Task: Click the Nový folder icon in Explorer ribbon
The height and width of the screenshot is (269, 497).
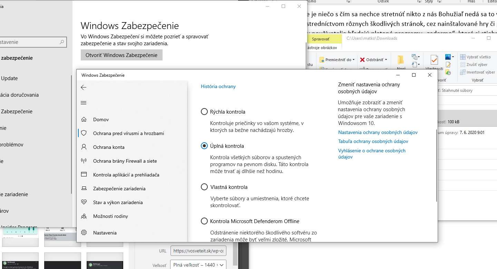Action: [401, 60]
